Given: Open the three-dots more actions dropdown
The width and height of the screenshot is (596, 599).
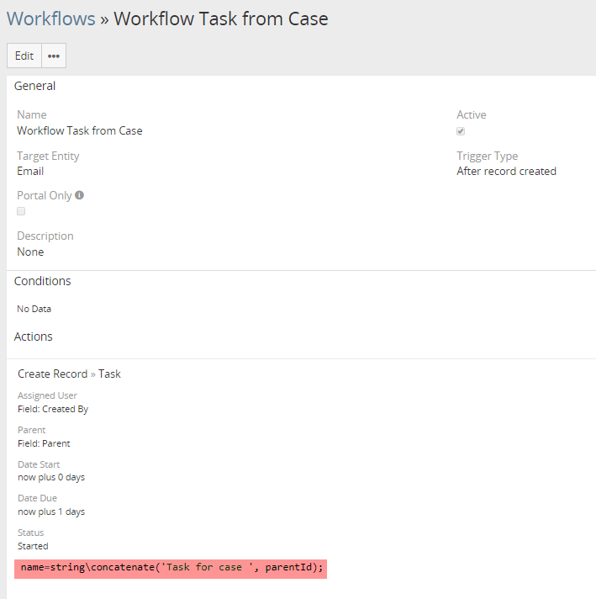Looking at the screenshot, I should click(x=54, y=56).
